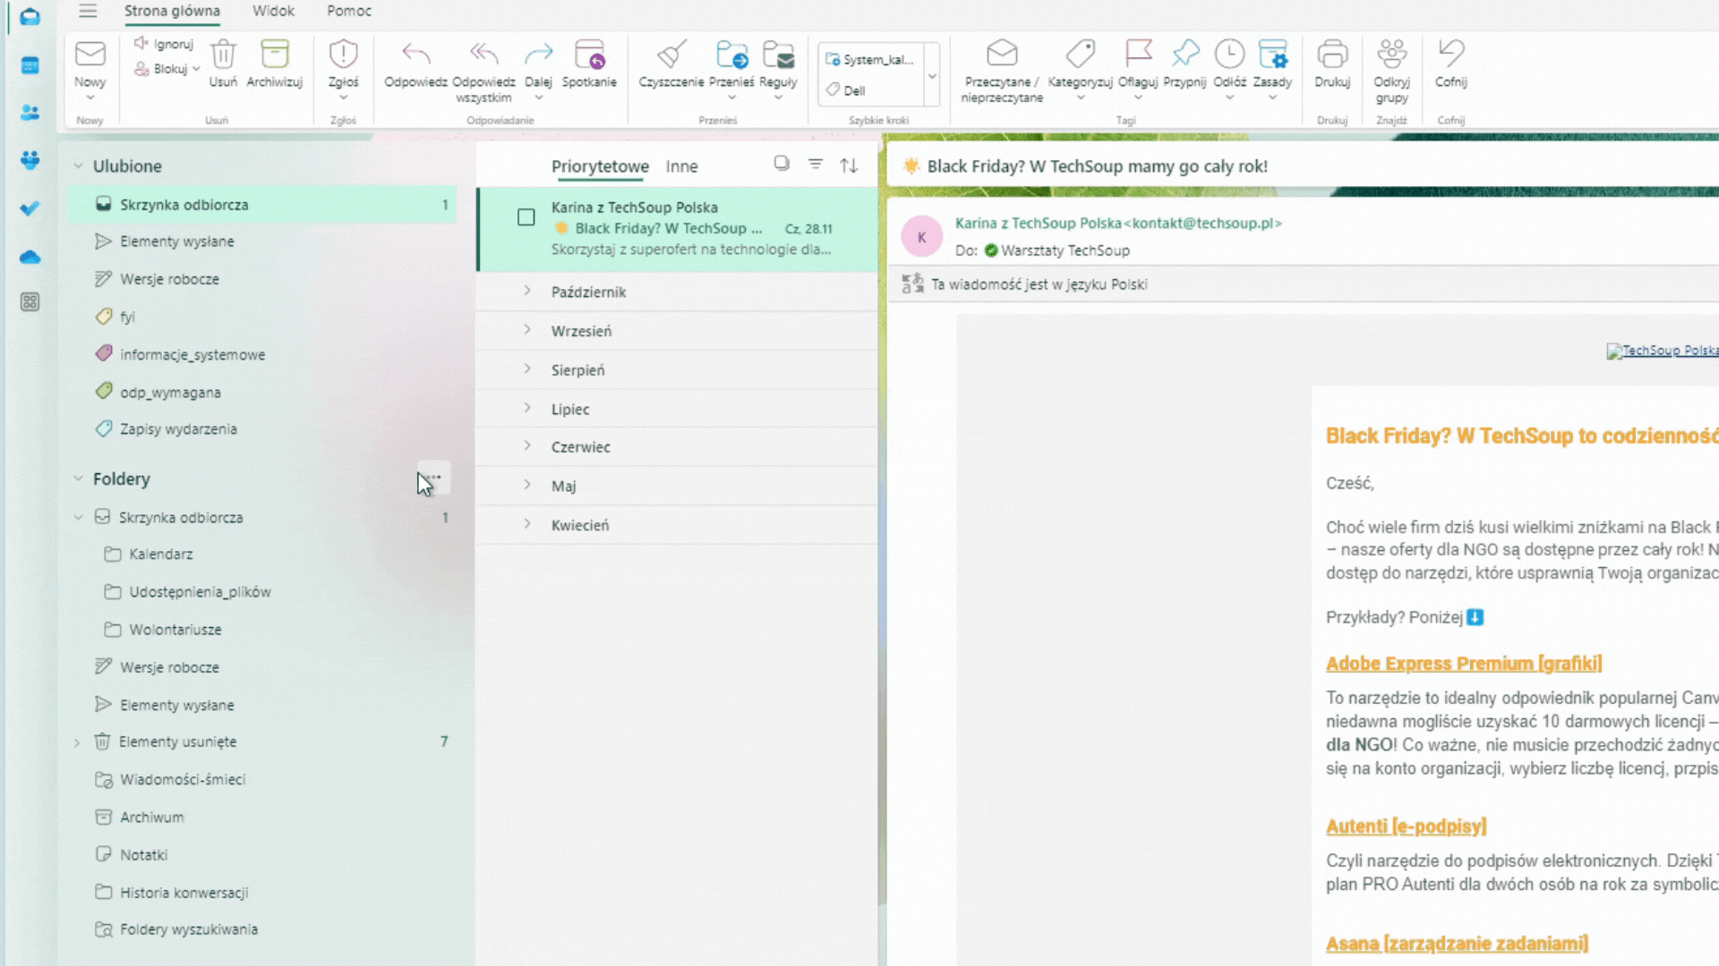Open the Calendar app in left sidebar
This screenshot has width=1719, height=966.
coord(30,65)
